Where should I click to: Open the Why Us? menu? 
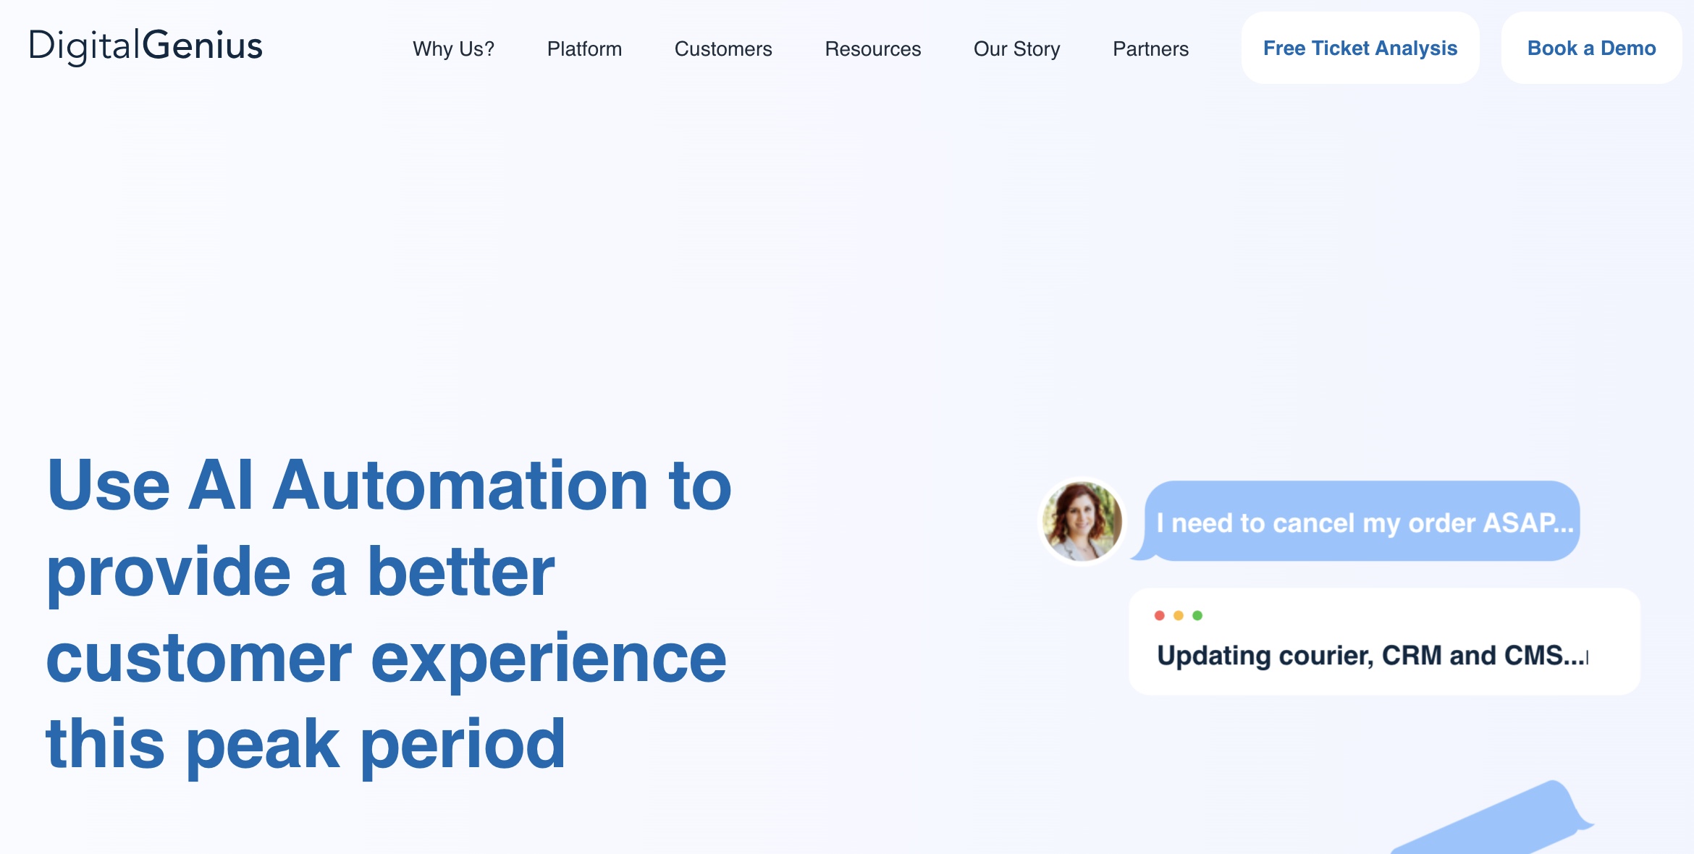[453, 48]
